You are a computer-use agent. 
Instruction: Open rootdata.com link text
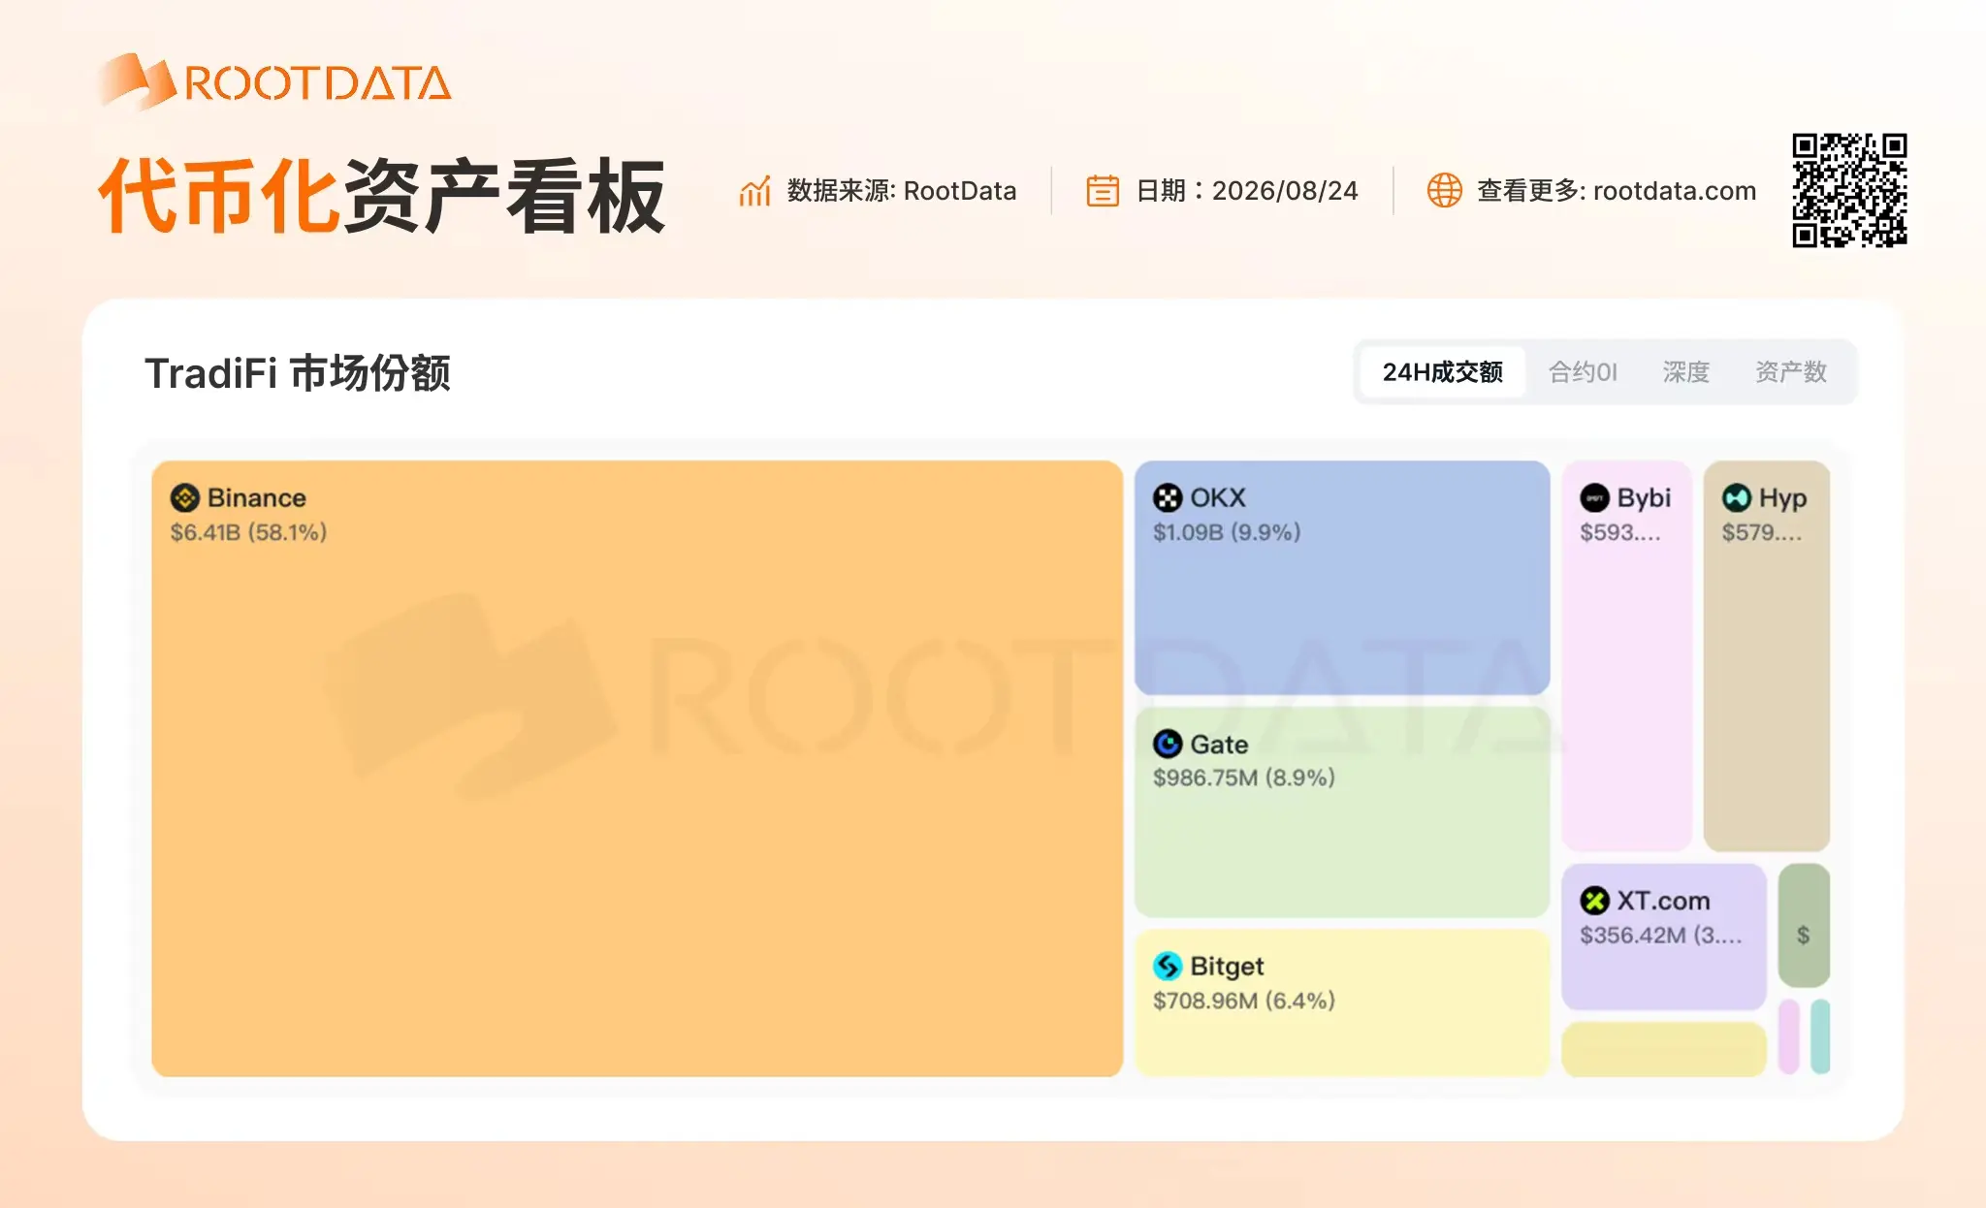[1674, 191]
